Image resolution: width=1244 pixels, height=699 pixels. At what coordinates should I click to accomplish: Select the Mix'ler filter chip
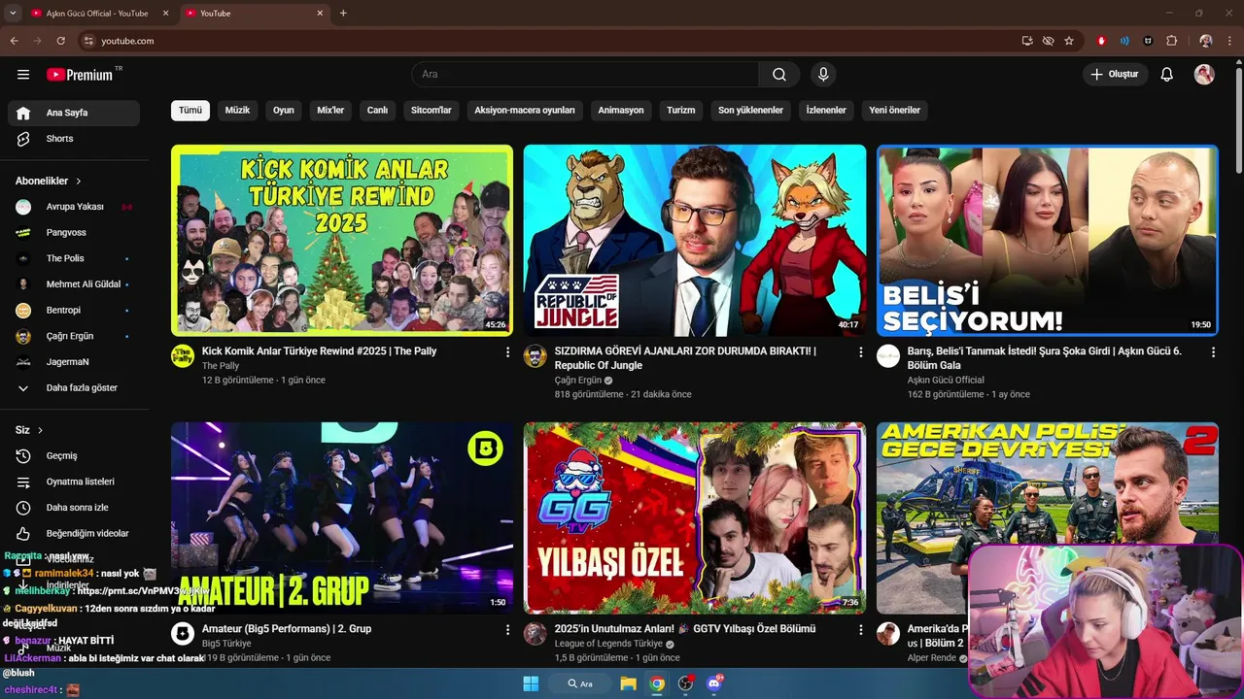tap(330, 111)
